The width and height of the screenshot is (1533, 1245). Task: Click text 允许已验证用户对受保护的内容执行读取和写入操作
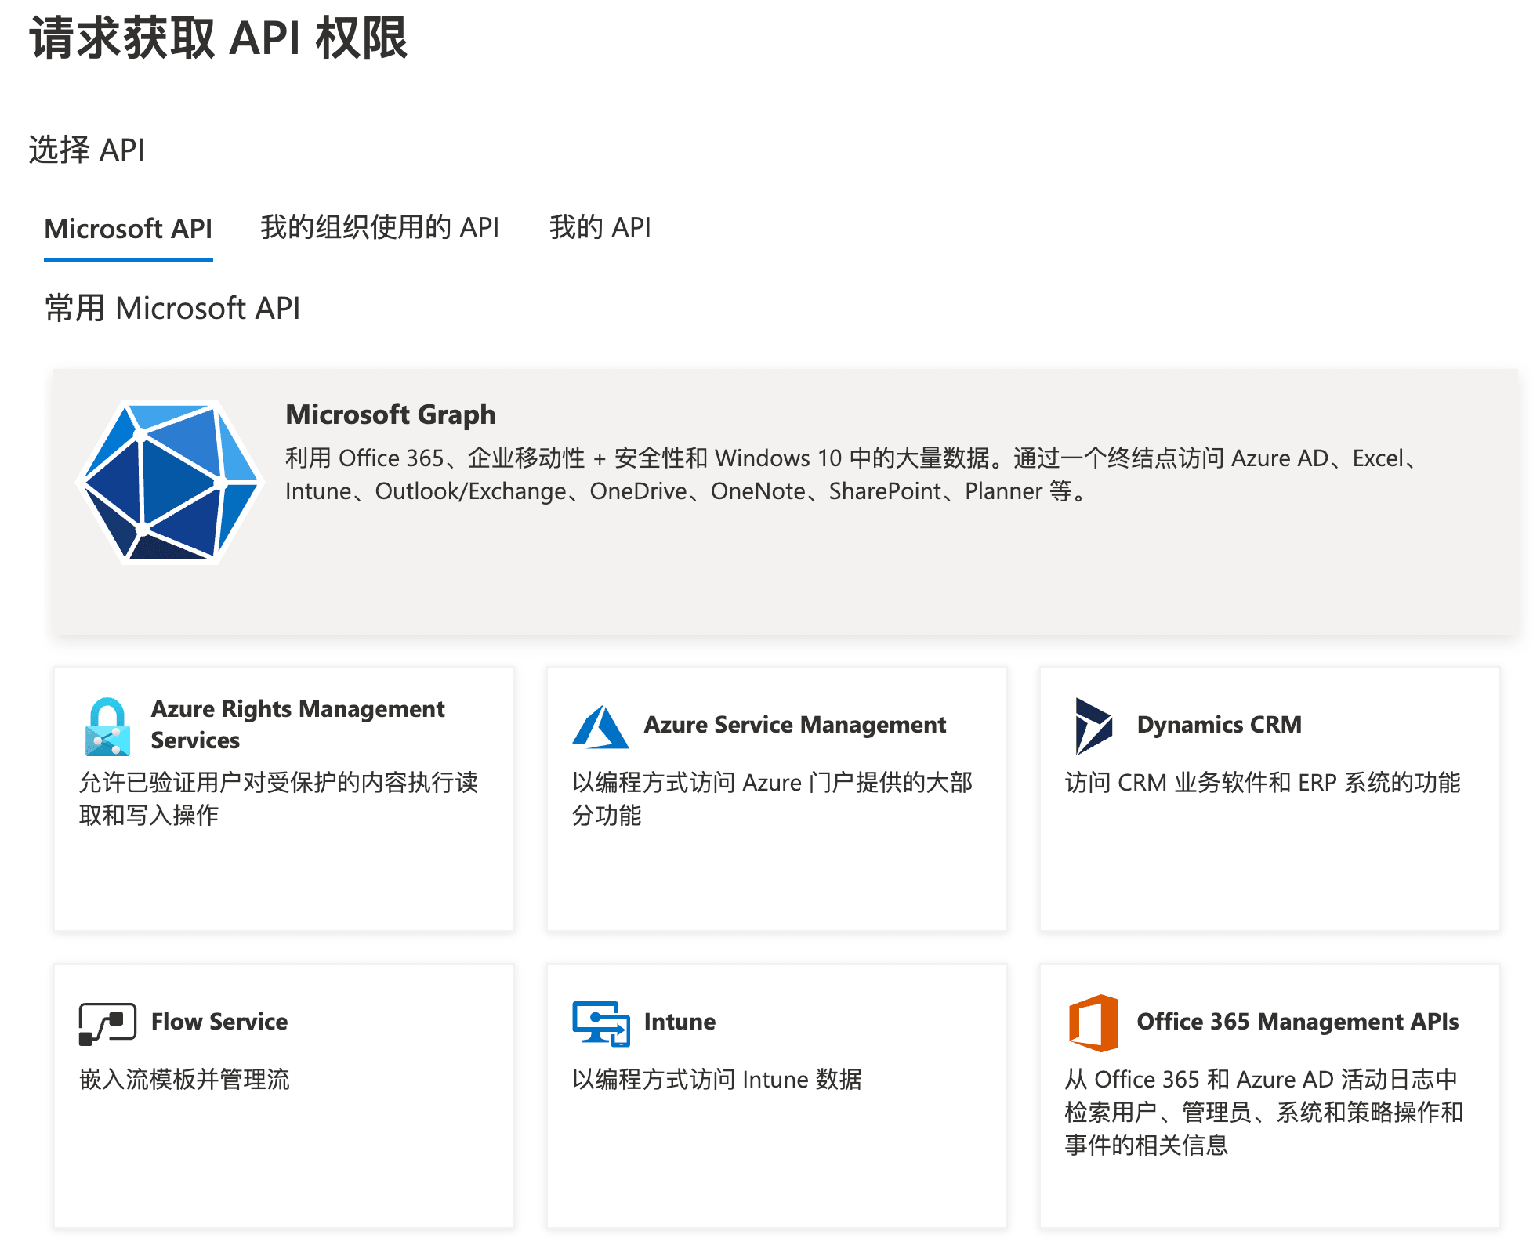click(x=278, y=798)
